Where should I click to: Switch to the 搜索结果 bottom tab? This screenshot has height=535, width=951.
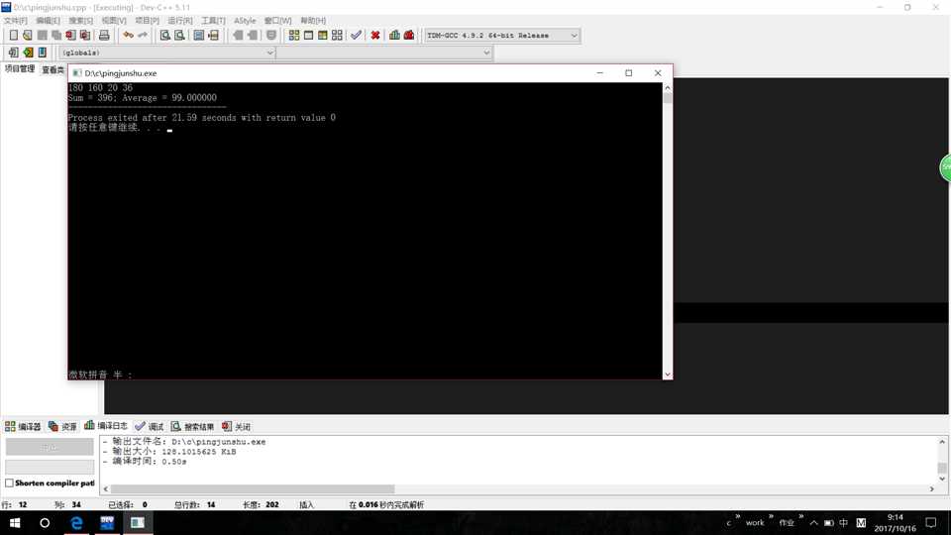coord(193,426)
